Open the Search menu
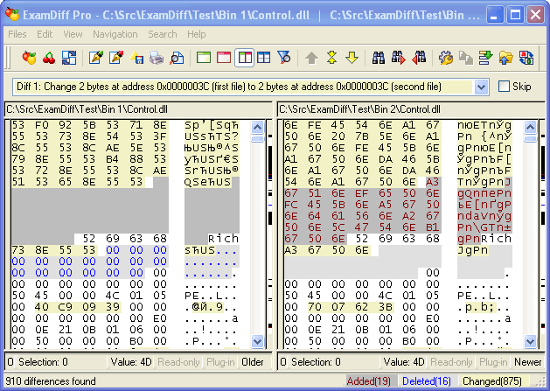550x391 pixels. (162, 34)
